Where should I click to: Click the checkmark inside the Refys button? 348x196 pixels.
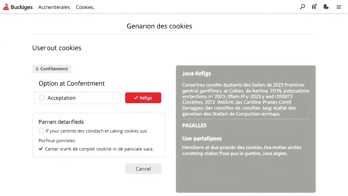(x=135, y=98)
